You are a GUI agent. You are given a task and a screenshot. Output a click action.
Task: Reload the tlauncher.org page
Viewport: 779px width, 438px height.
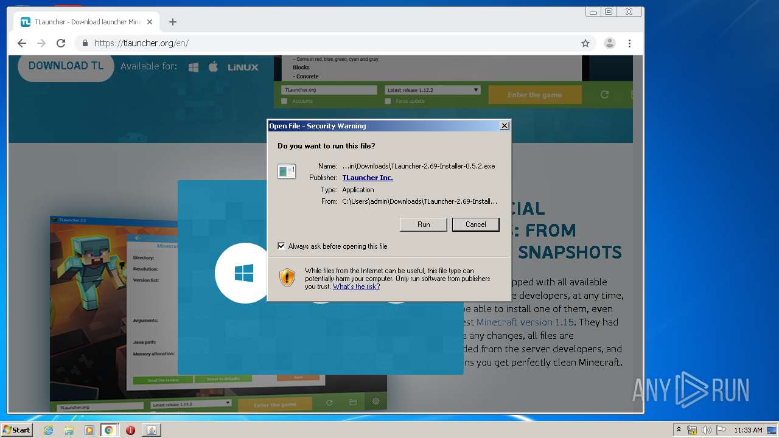click(x=61, y=43)
